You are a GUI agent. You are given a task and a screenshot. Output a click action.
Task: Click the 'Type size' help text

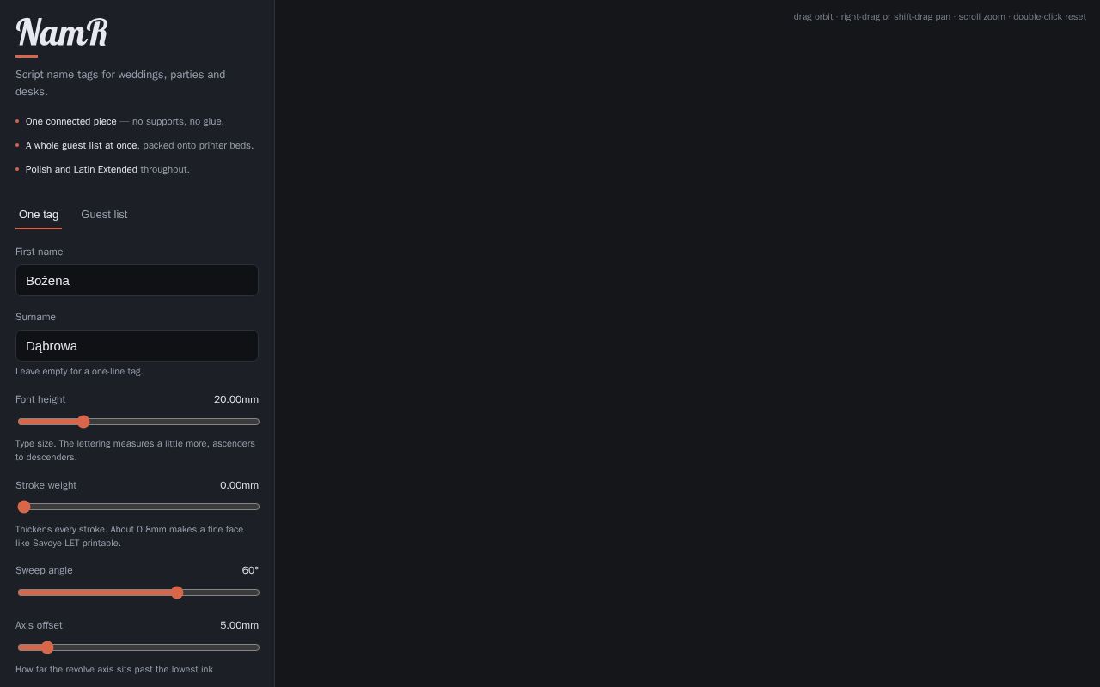pos(135,450)
